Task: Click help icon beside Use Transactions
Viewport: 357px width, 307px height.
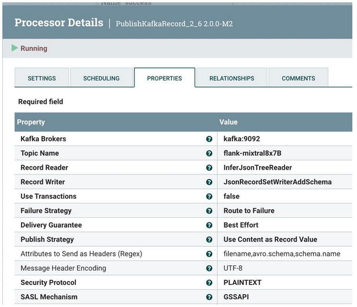Action: point(209,196)
